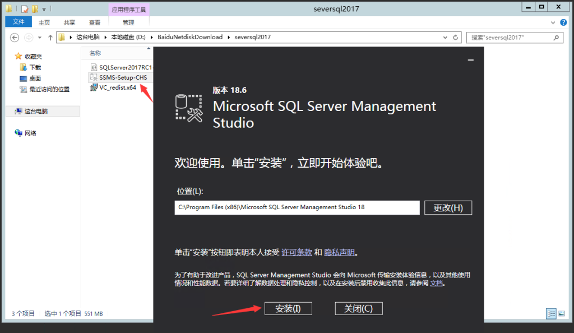574x333 pixels.
Task: Switch to large thumbnail view
Action: pyautogui.click(x=563, y=313)
